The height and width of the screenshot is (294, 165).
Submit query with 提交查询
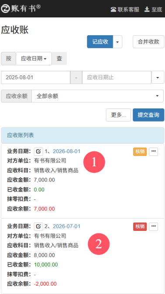point(148,115)
